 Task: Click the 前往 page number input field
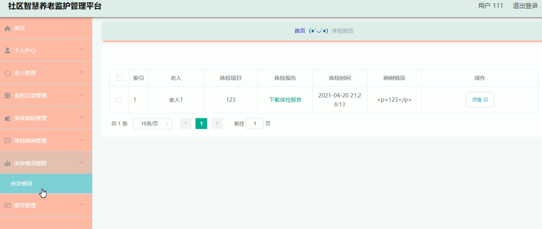click(x=255, y=123)
